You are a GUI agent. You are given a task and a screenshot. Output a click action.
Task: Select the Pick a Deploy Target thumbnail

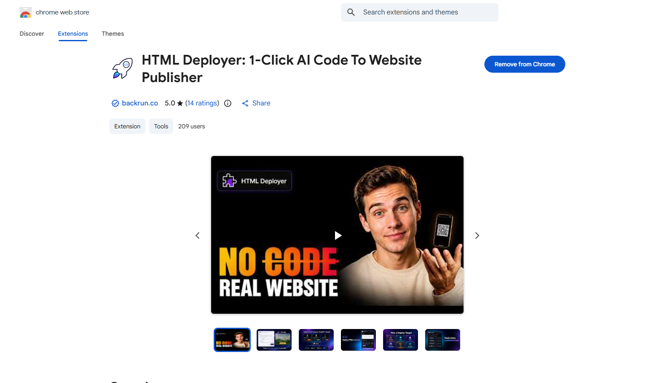click(x=401, y=340)
